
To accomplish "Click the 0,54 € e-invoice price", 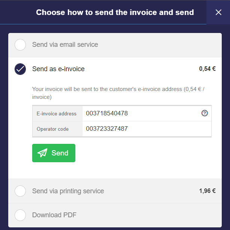I will coord(207,69).
